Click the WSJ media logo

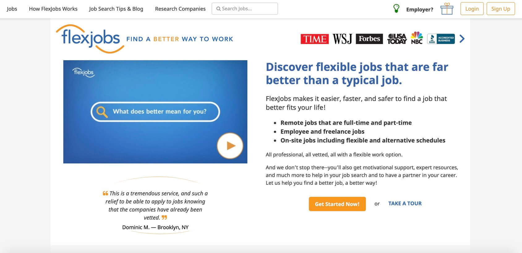click(342, 39)
